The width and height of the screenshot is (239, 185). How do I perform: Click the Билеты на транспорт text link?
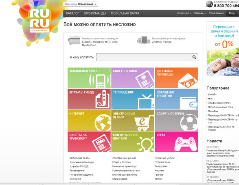click(x=124, y=166)
